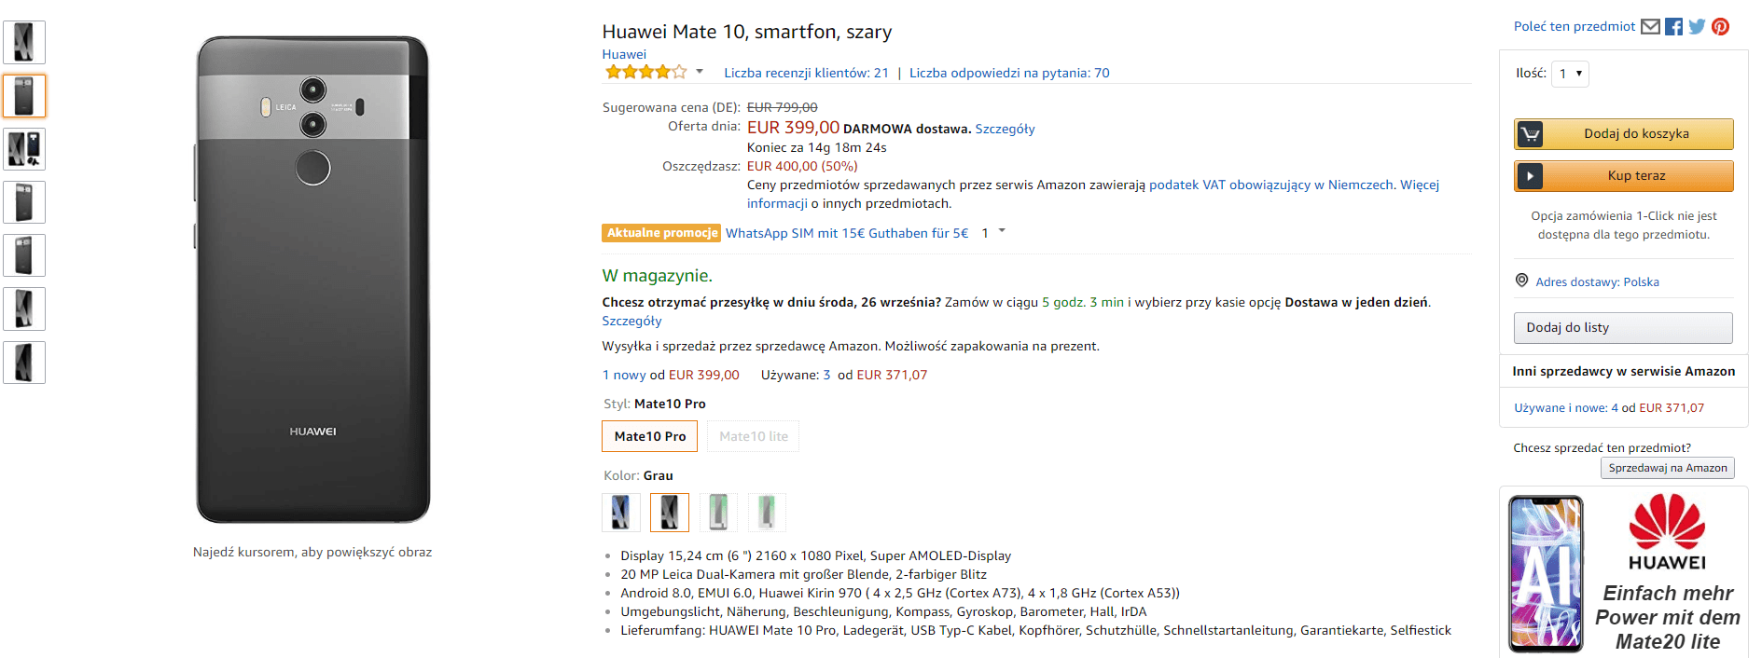This screenshot has width=1762, height=658.
Task: Click the Sprzedawaj na Amazon button
Action: point(1668,468)
